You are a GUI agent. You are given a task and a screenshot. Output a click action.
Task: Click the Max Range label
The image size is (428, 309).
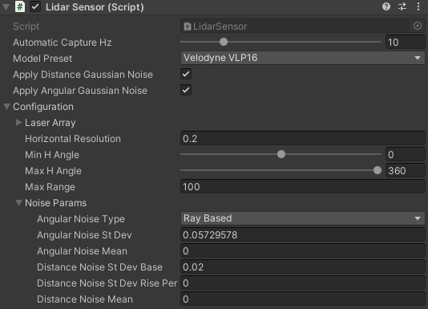coord(50,187)
